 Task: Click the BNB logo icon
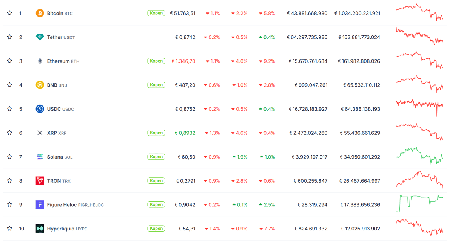coord(40,85)
